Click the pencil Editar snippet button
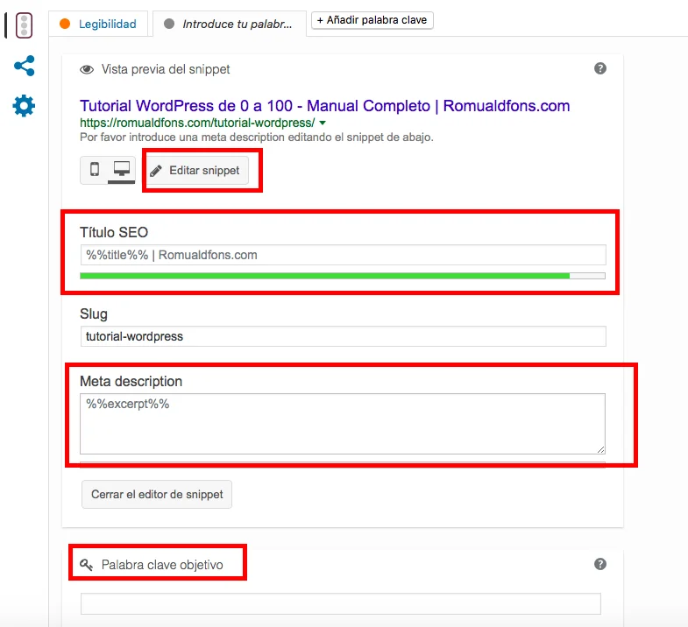 (195, 171)
